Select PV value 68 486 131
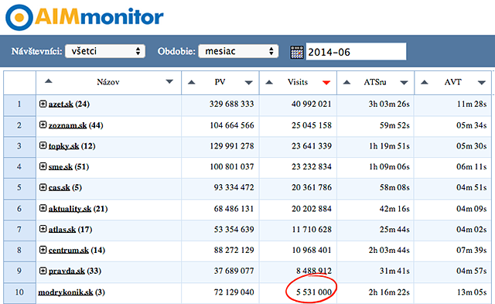Image resolution: width=495 pixels, height=304 pixels. pos(234,209)
